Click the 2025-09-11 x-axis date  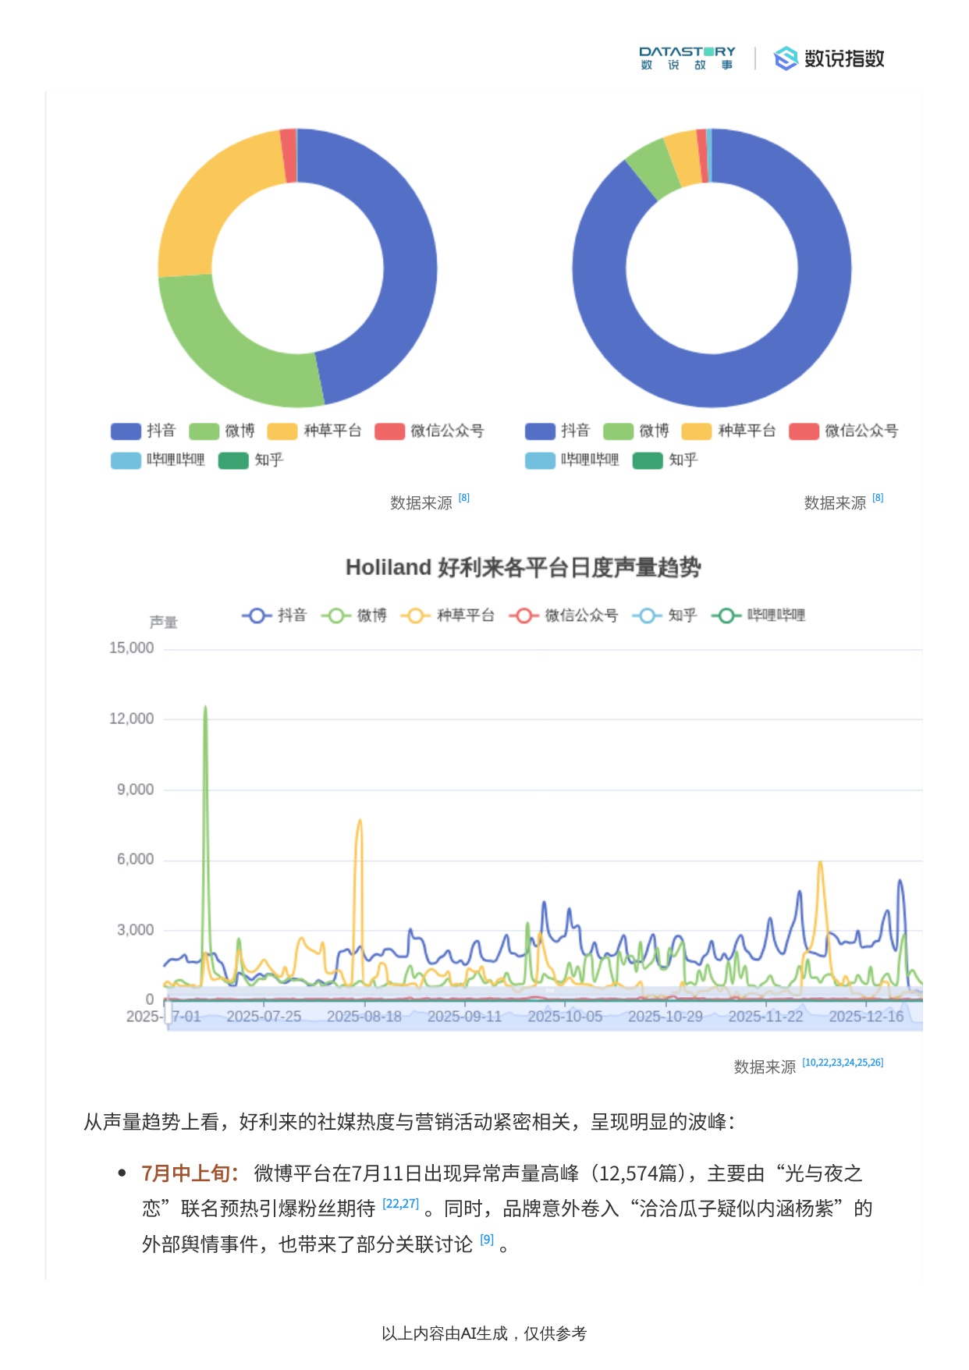[x=464, y=1017]
